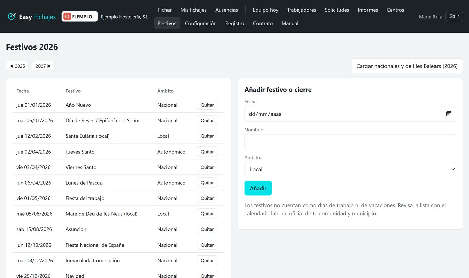469x278 pixels.
Task: Click the Ejemplo Hostelería, S.L. company name
Action: (125, 17)
